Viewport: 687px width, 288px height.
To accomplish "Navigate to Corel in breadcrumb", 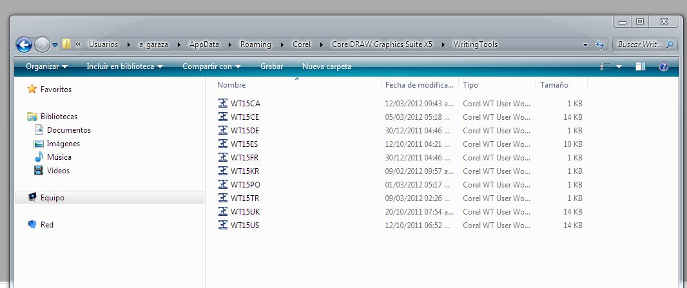I will coord(302,44).
